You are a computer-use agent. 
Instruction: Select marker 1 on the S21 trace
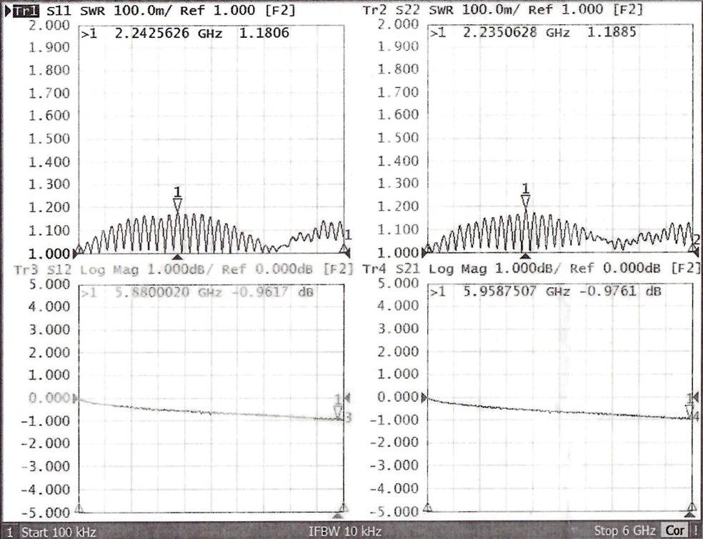coord(689,410)
